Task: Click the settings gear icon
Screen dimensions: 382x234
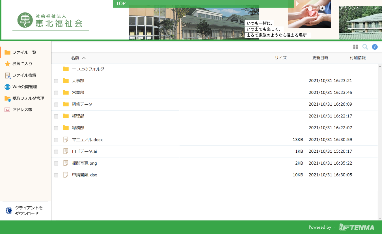Action: coord(322,8)
